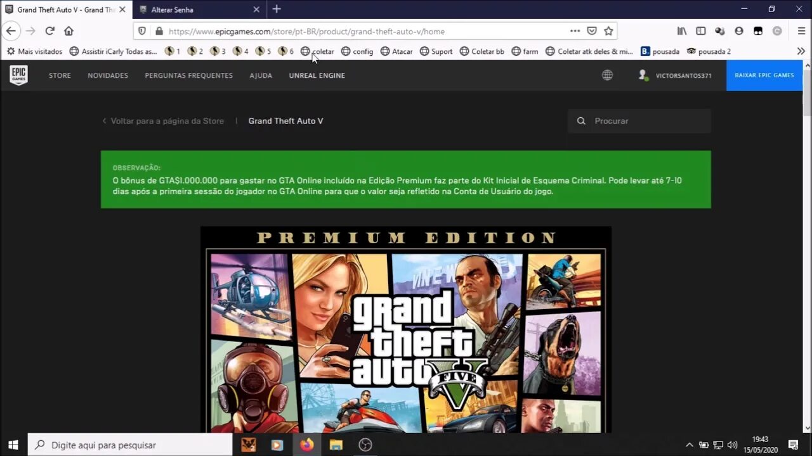The width and height of the screenshot is (812, 456).
Task: Open the page actions ellipsis menu
Action: 575,31
